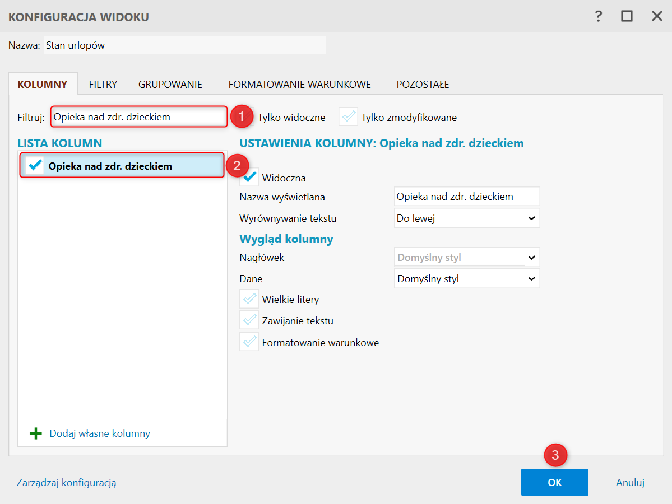Viewport: 672px width, 504px height.
Task: Toggle the Widoczna checkbox
Action: click(249, 178)
